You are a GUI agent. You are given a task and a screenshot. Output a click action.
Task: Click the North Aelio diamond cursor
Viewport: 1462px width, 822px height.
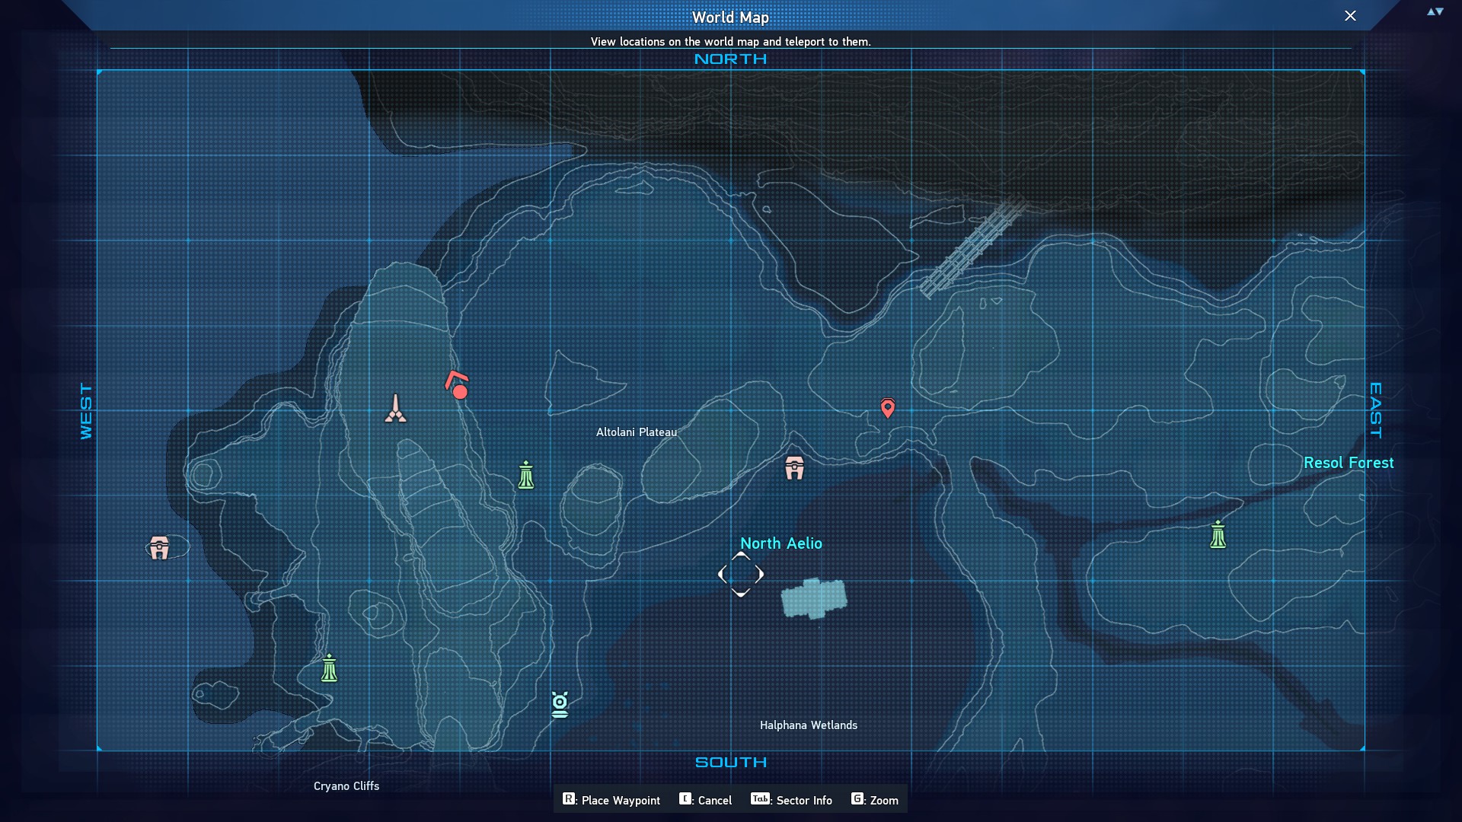(740, 575)
